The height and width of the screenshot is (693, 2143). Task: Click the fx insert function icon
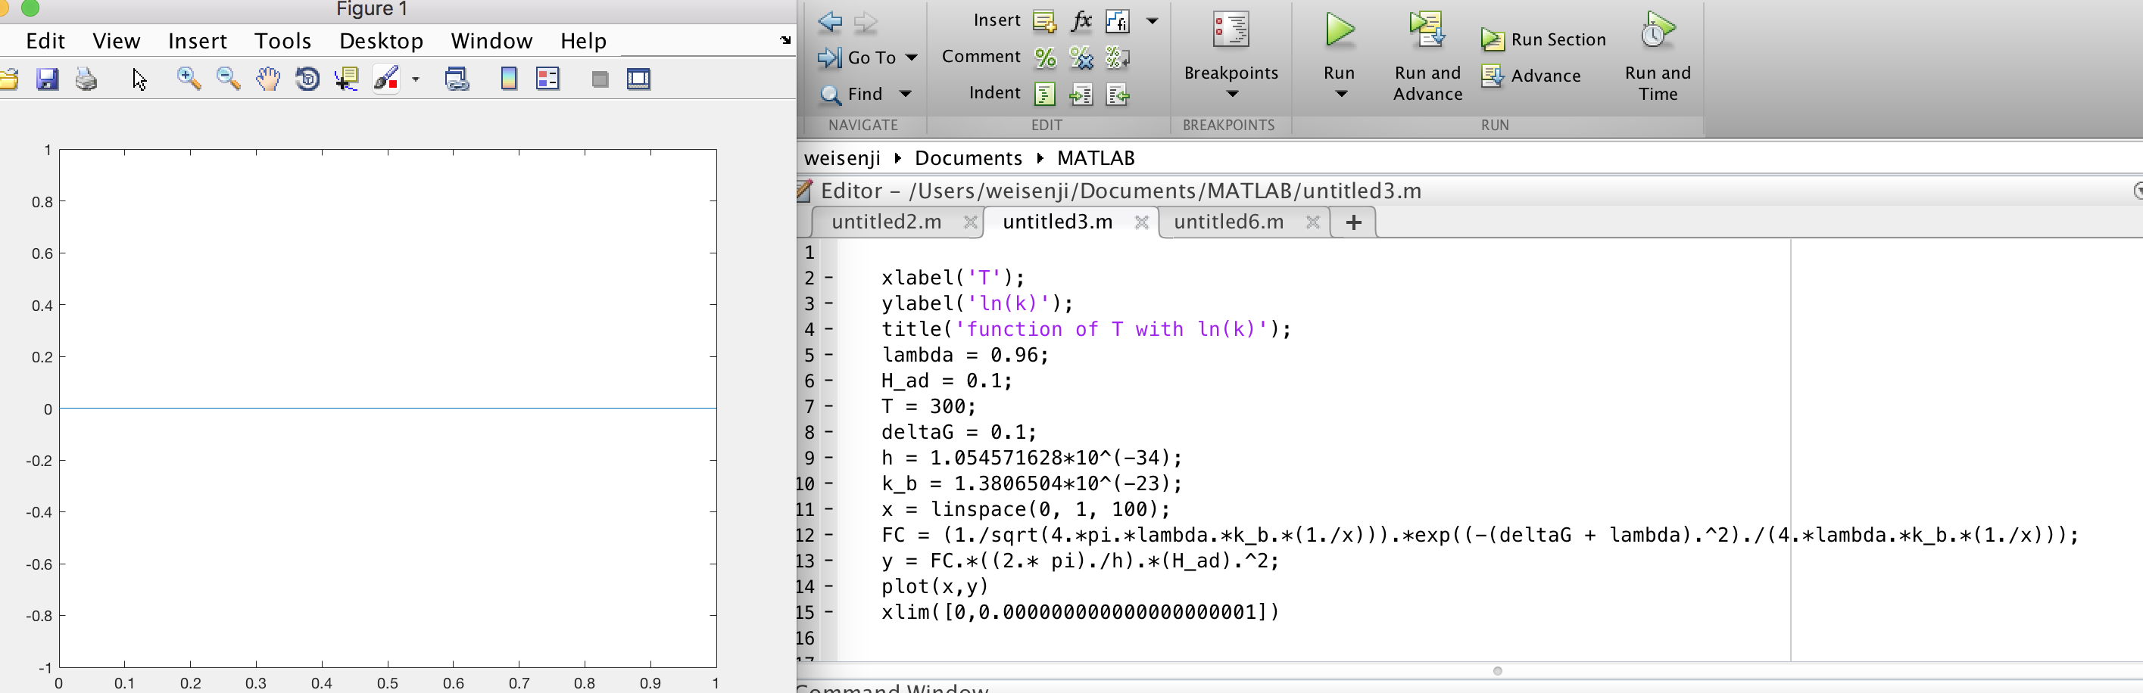tap(1081, 20)
